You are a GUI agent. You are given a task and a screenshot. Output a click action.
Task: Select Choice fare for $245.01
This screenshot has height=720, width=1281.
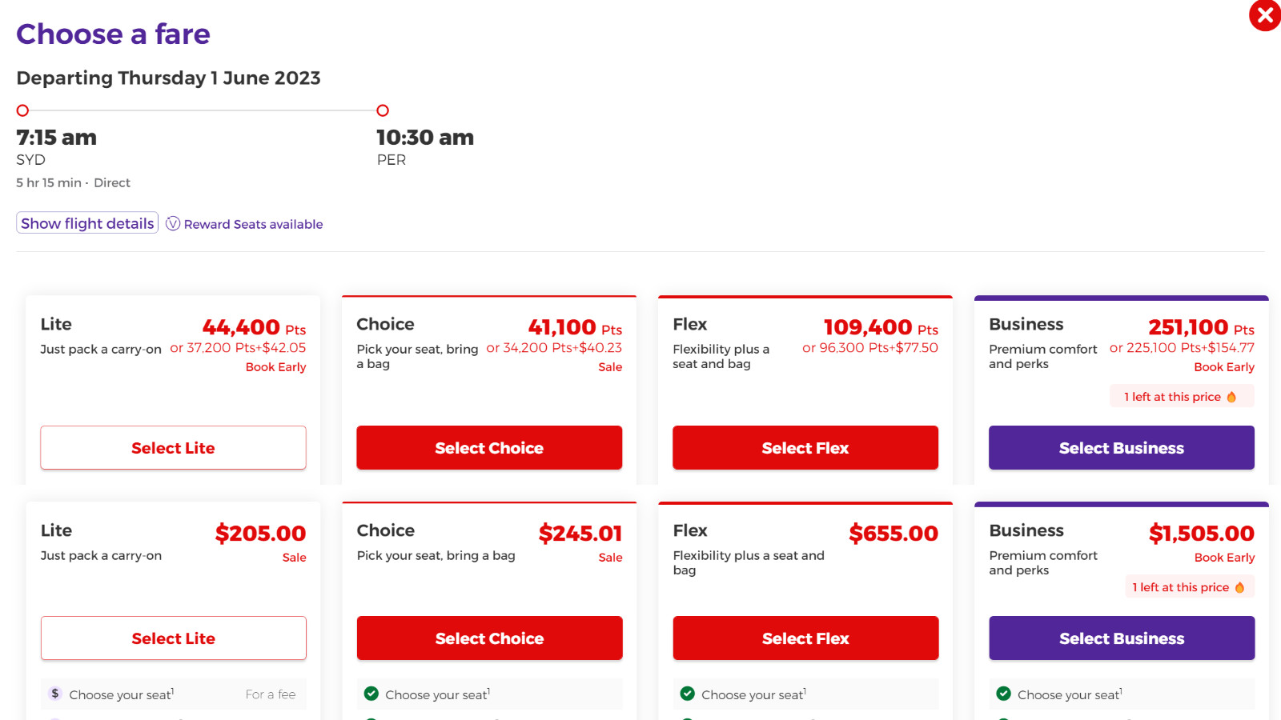(489, 638)
